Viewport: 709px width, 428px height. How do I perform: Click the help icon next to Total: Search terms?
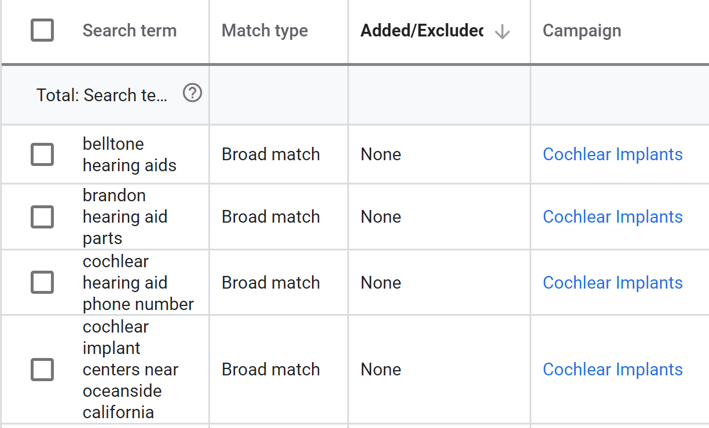(x=192, y=93)
